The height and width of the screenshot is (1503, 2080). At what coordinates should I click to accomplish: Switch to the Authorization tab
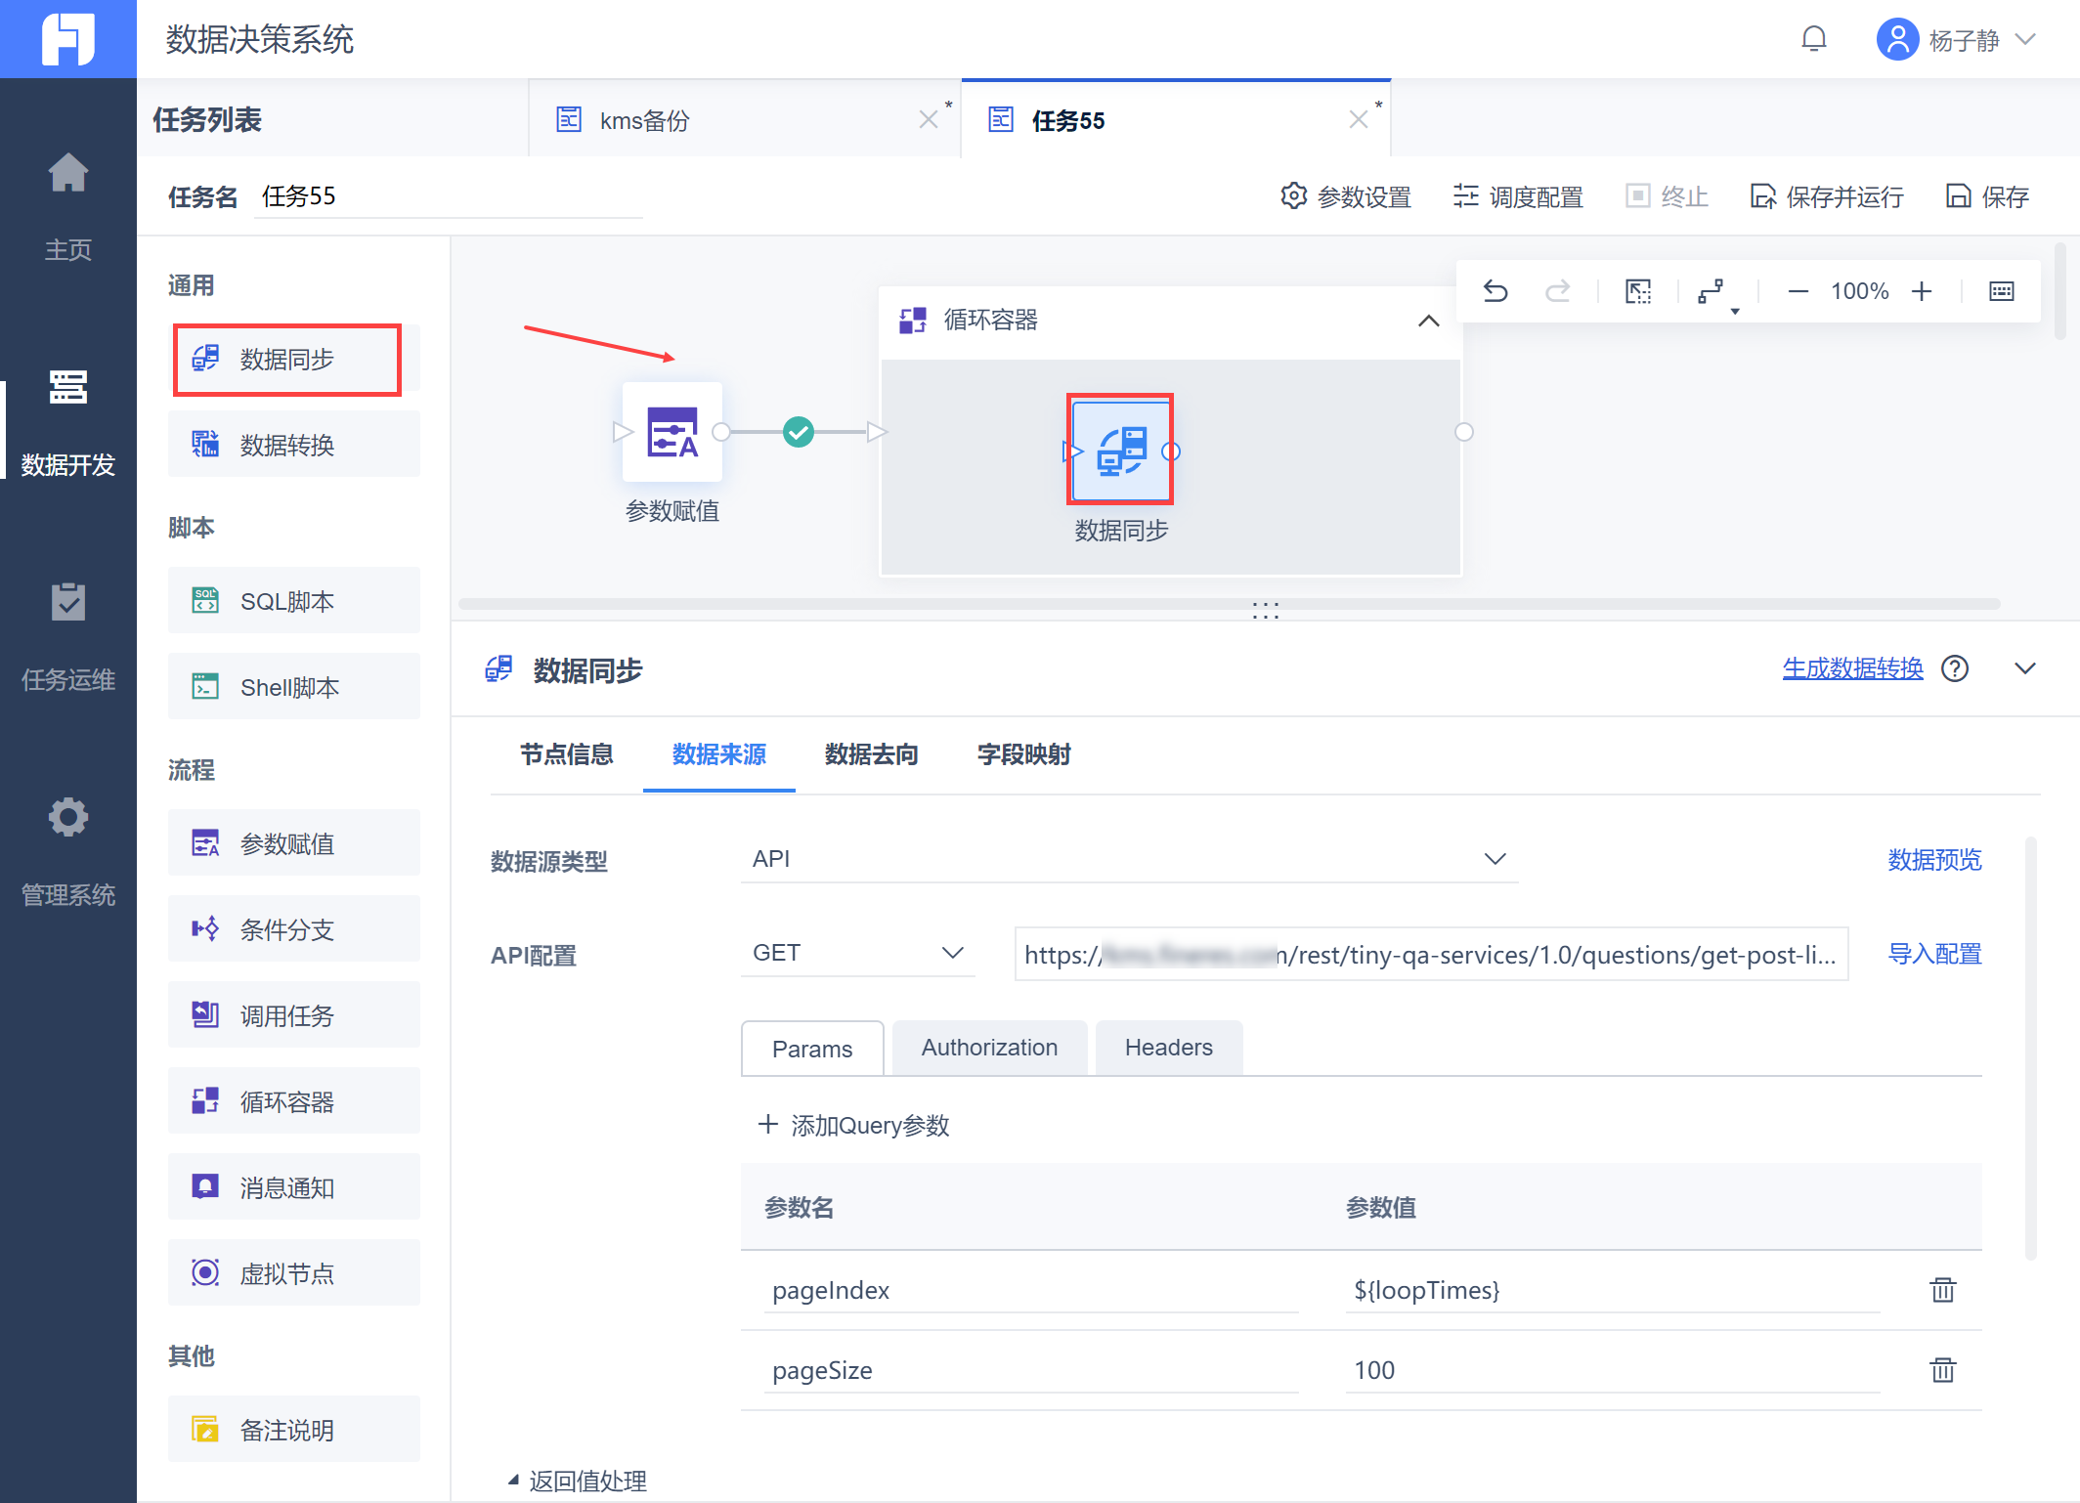pos(989,1048)
